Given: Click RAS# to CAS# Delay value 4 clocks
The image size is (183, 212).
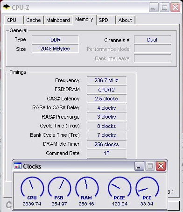Looking at the screenshot, I should [x=106, y=108].
